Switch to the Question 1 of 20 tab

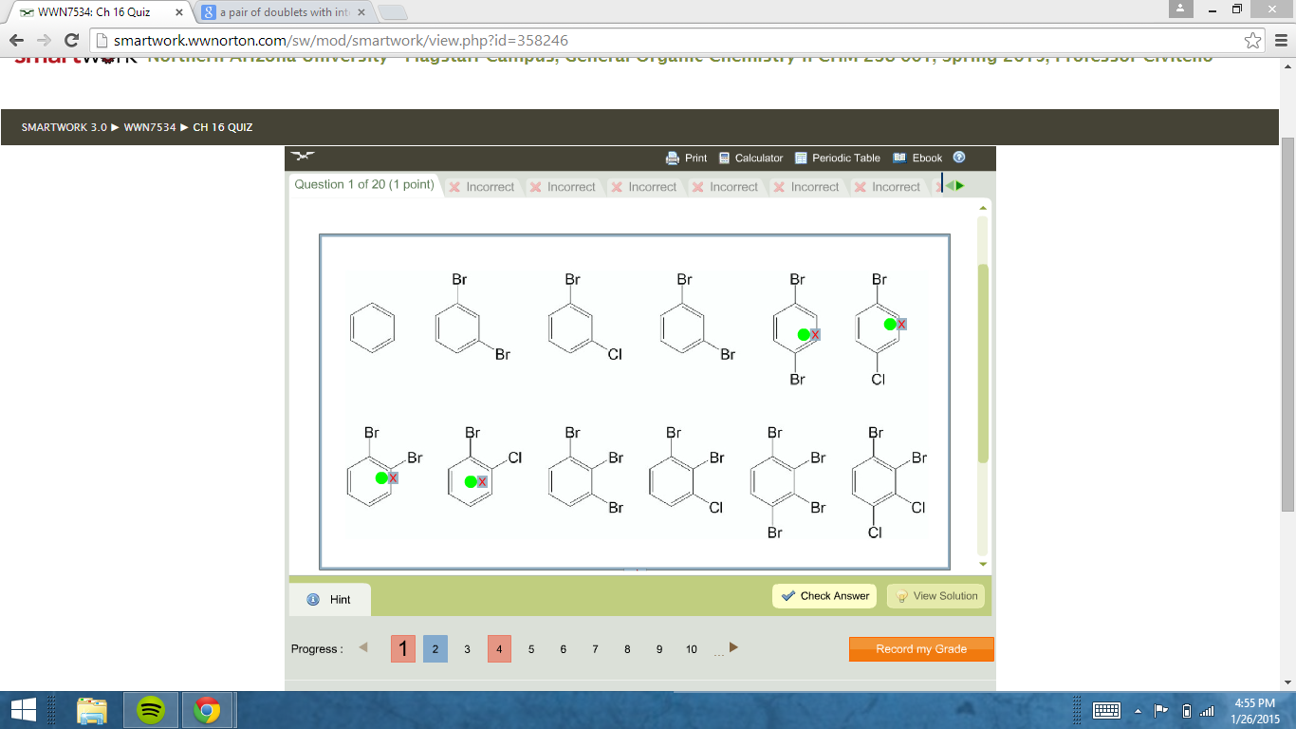[364, 185]
